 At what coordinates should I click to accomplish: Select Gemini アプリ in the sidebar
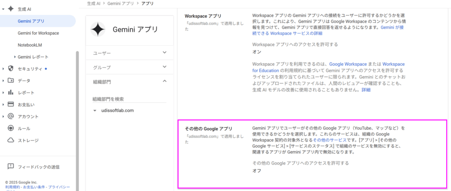tap(38, 21)
